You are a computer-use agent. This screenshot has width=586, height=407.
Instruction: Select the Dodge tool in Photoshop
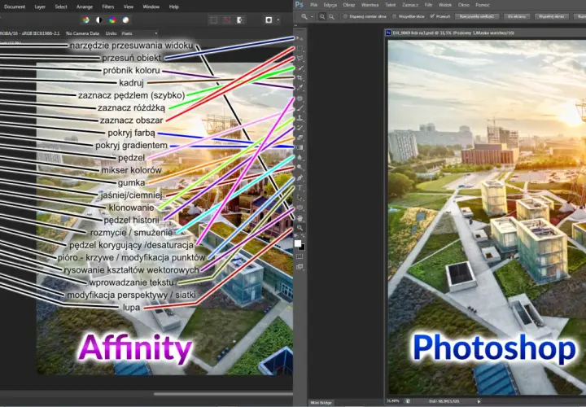(x=300, y=168)
